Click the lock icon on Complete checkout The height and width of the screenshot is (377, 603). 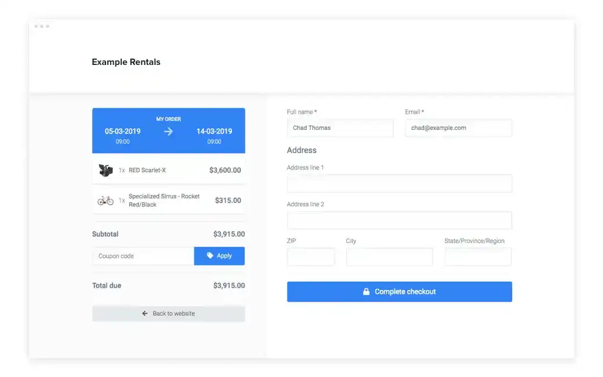click(366, 292)
